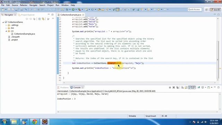Open the Help menu
Image resolution: width=222 pixels, height=125 pixels.
tap(73, 5)
